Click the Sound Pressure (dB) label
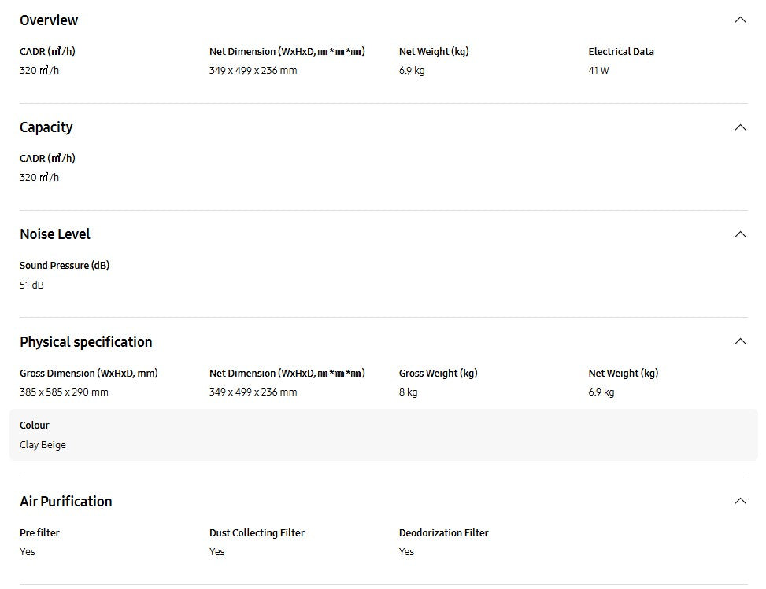 65,266
